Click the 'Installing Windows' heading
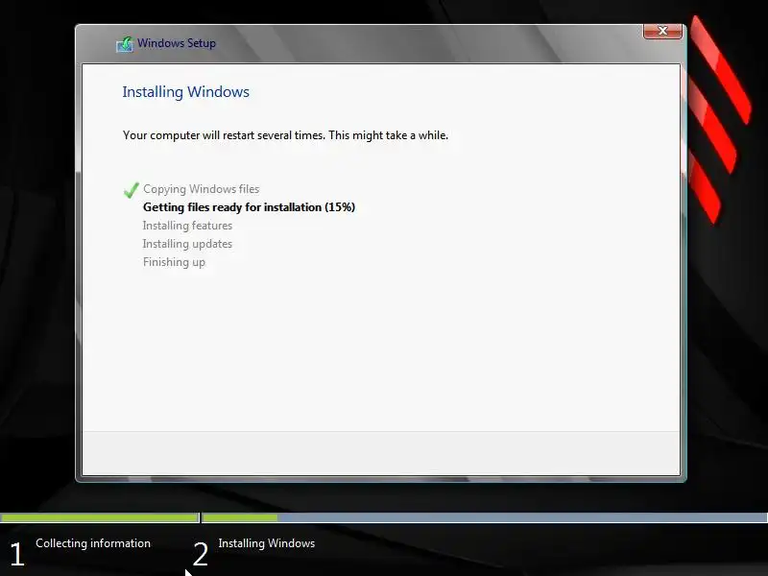 (185, 92)
